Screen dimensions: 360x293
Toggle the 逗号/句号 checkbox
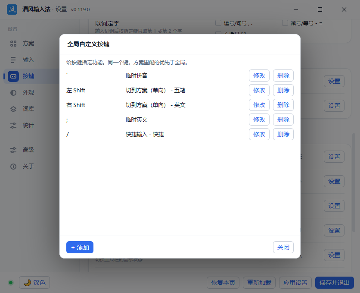click(x=218, y=23)
